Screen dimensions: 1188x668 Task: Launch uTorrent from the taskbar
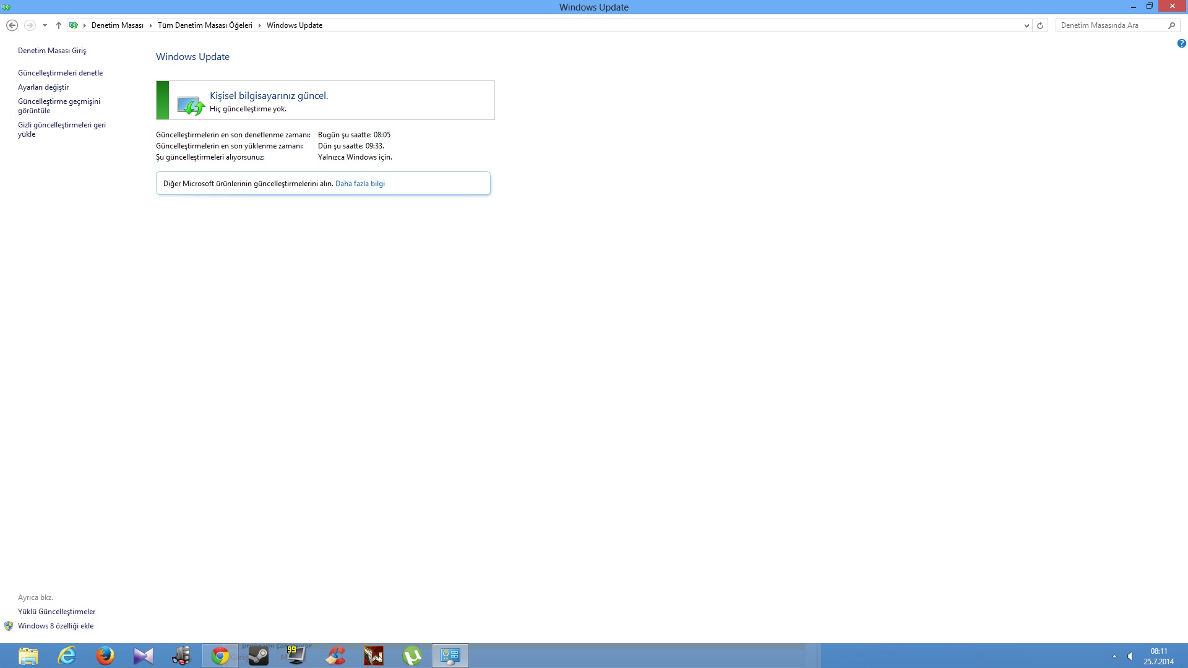click(x=412, y=656)
